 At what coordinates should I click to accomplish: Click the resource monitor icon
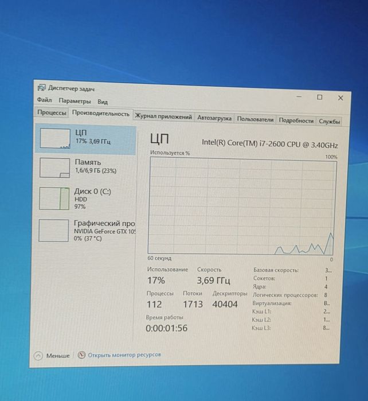[81, 355]
